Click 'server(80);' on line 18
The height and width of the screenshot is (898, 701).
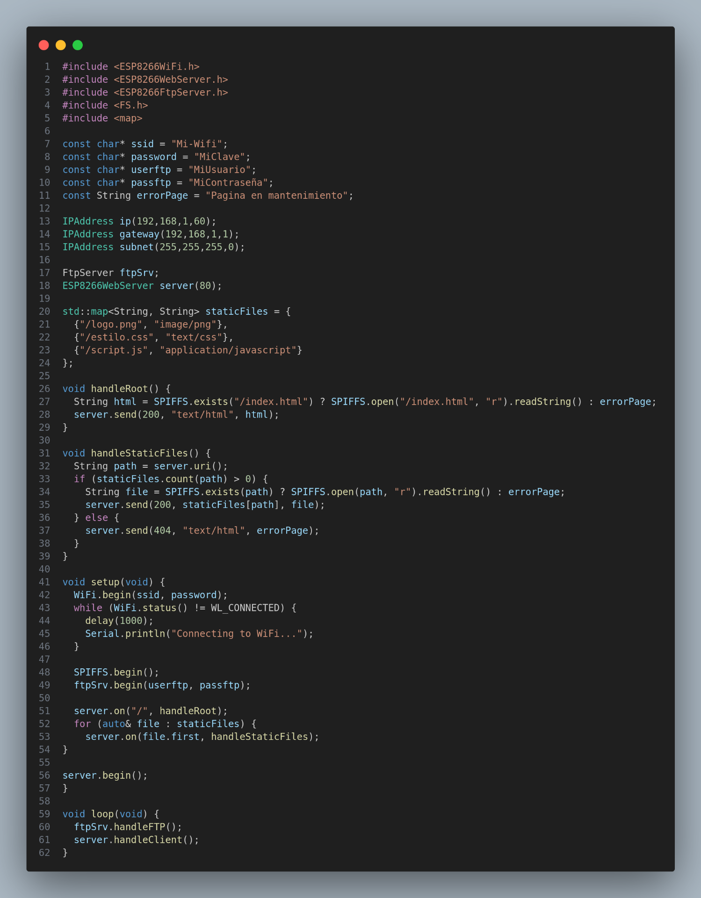(191, 285)
